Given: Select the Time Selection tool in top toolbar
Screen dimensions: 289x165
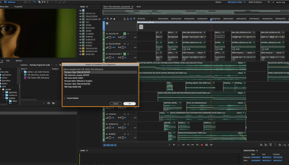Looking at the screenshot, I should click(47, 2).
